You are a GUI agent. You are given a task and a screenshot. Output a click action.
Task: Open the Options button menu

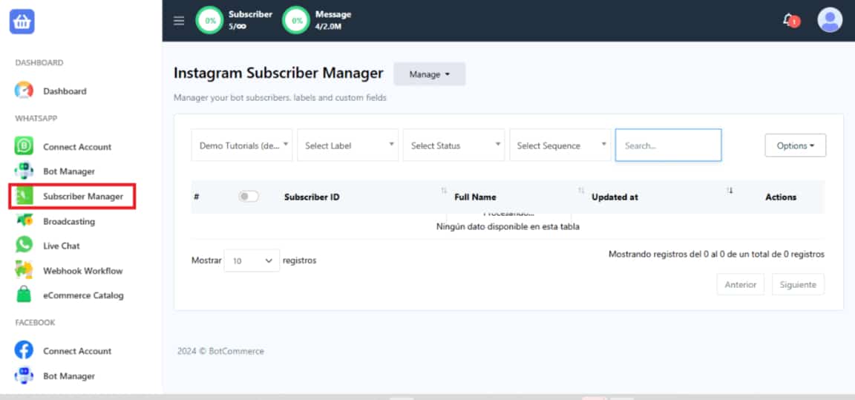(795, 145)
